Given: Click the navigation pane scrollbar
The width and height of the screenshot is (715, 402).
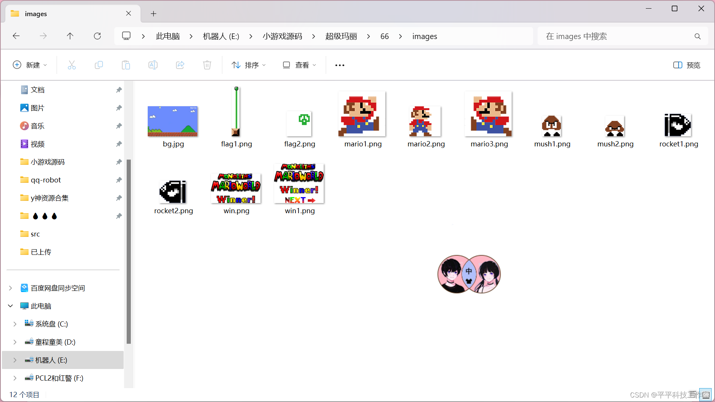Looking at the screenshot, I should coord(129,251).
